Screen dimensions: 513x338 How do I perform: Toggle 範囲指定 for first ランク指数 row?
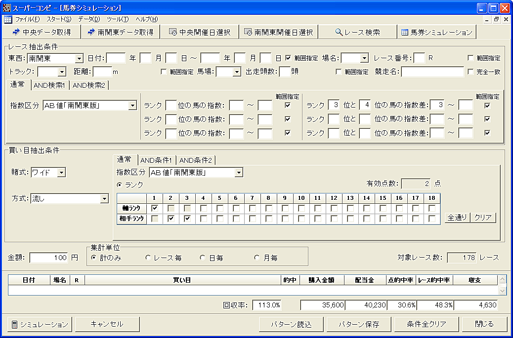pos(288,106)
